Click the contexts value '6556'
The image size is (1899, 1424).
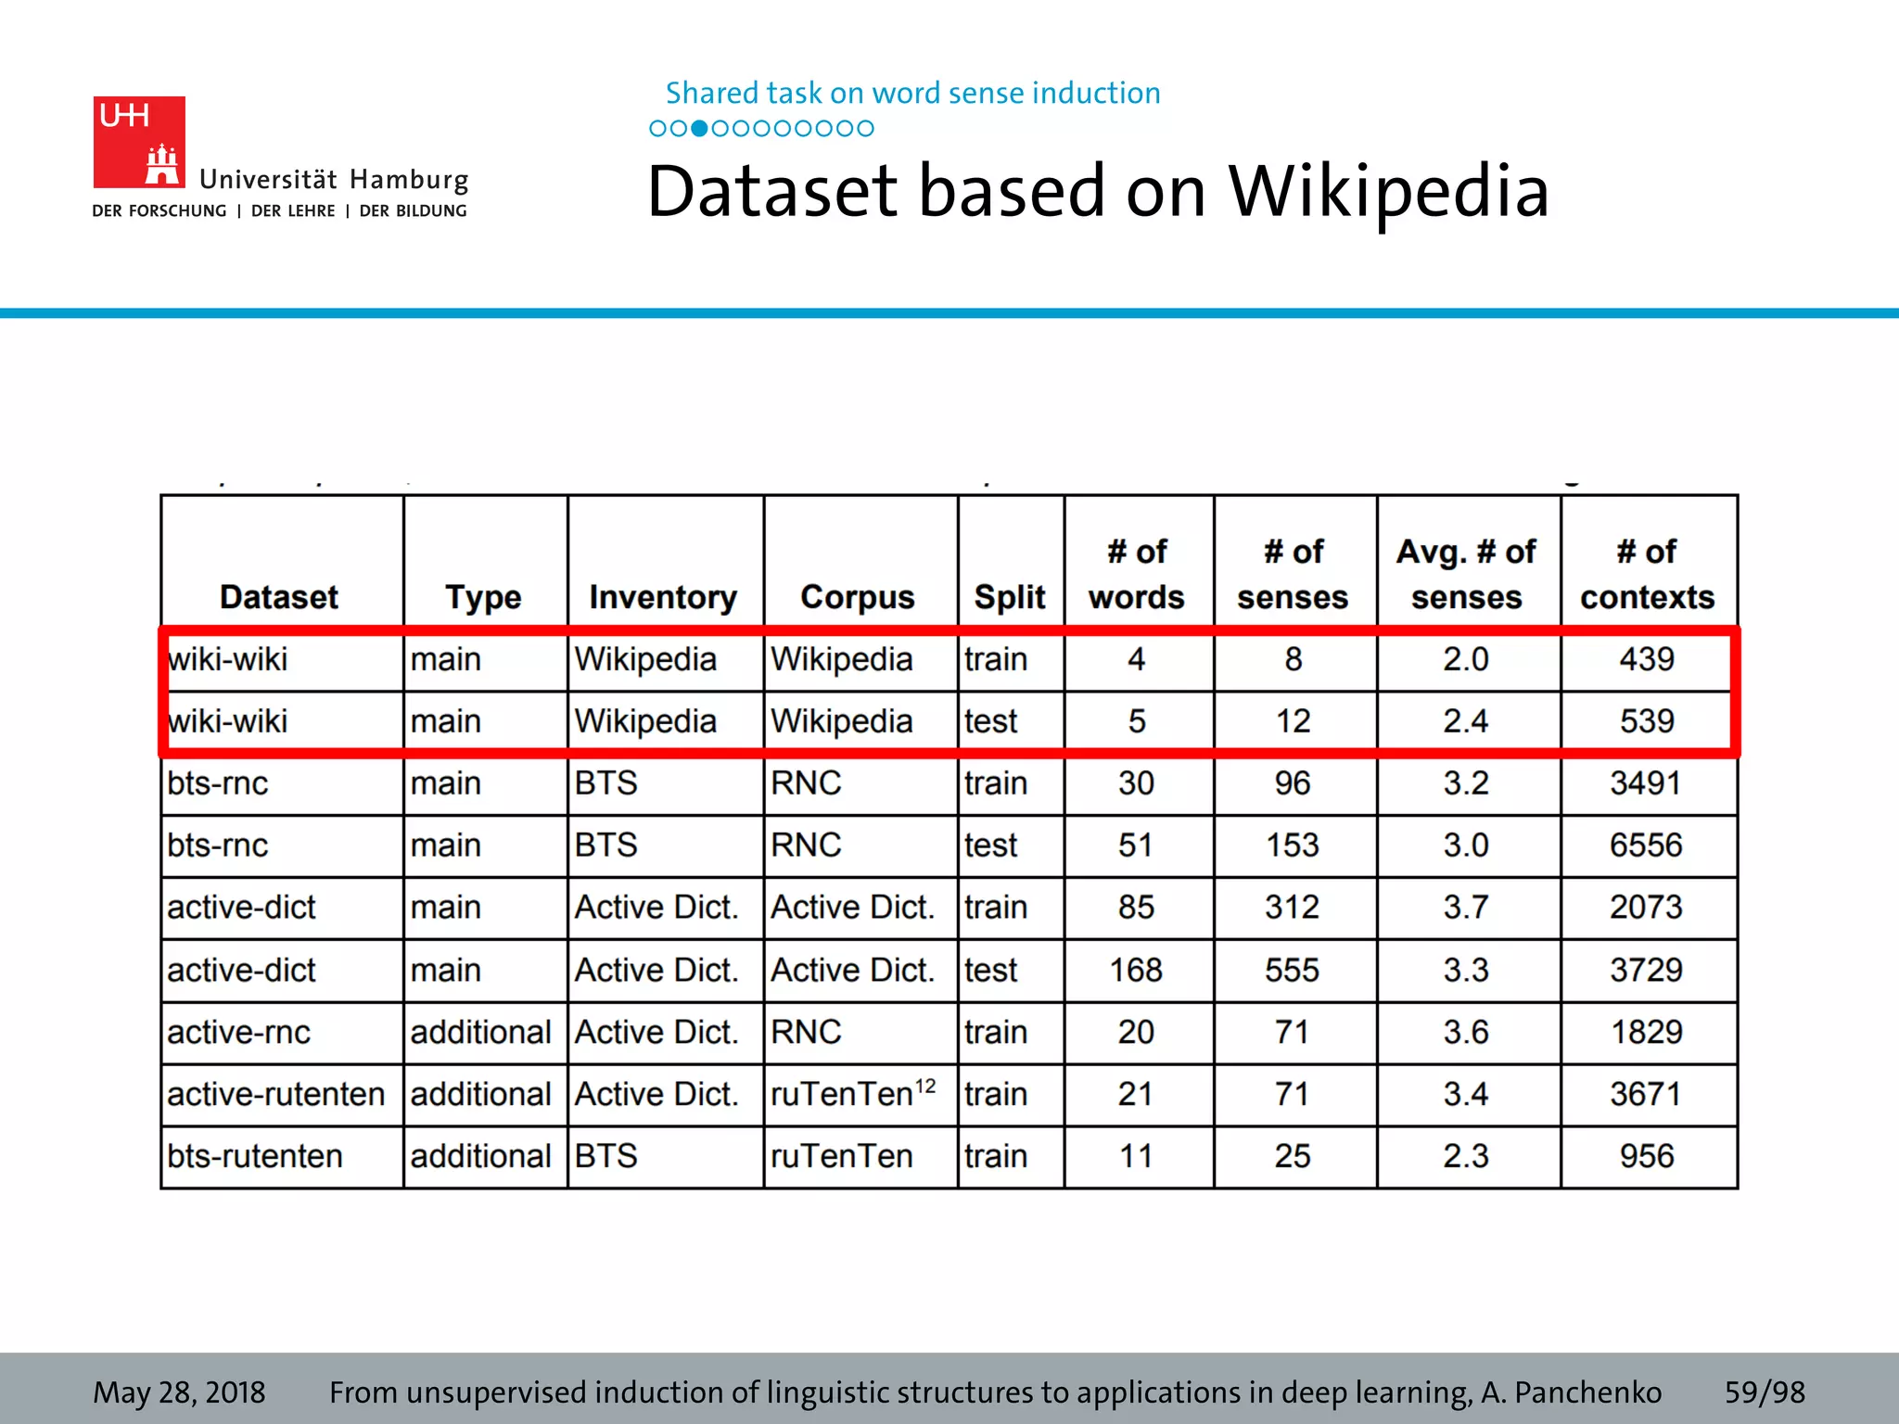click(x=1646, y=845)
